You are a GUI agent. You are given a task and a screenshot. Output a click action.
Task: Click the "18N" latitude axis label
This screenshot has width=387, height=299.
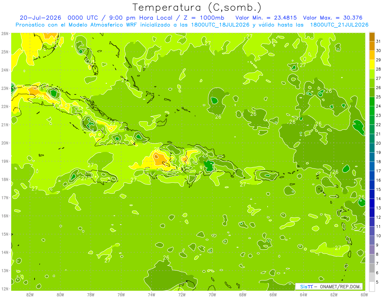[x=5, y=179]
